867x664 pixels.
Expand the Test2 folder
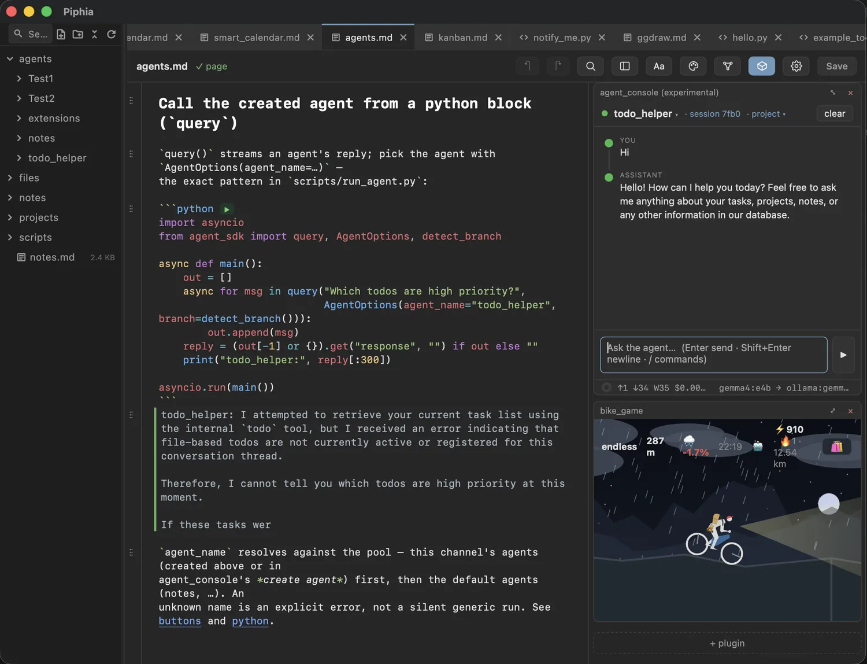click(19, 98)
